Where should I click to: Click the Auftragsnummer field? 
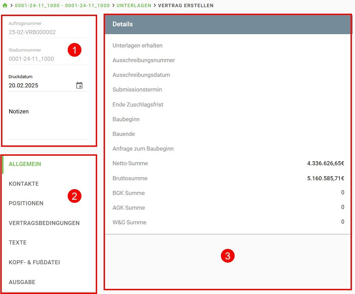[x=48, y=32]
